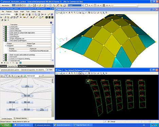Collapse the 'force planar quad Polygons' transaction
The image size is (159, 127).
click(3, 40)
